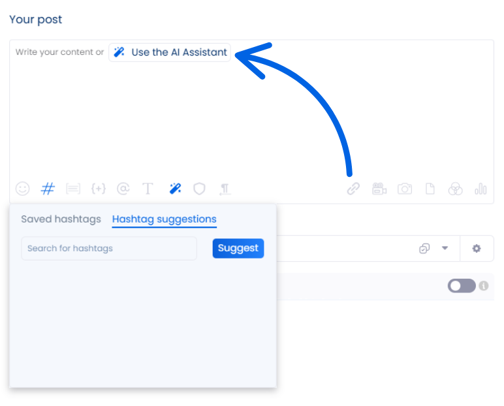Insert a dynamic variable with the braces icon
Viewport: 504px width, 406px height.
click(98, 189)
